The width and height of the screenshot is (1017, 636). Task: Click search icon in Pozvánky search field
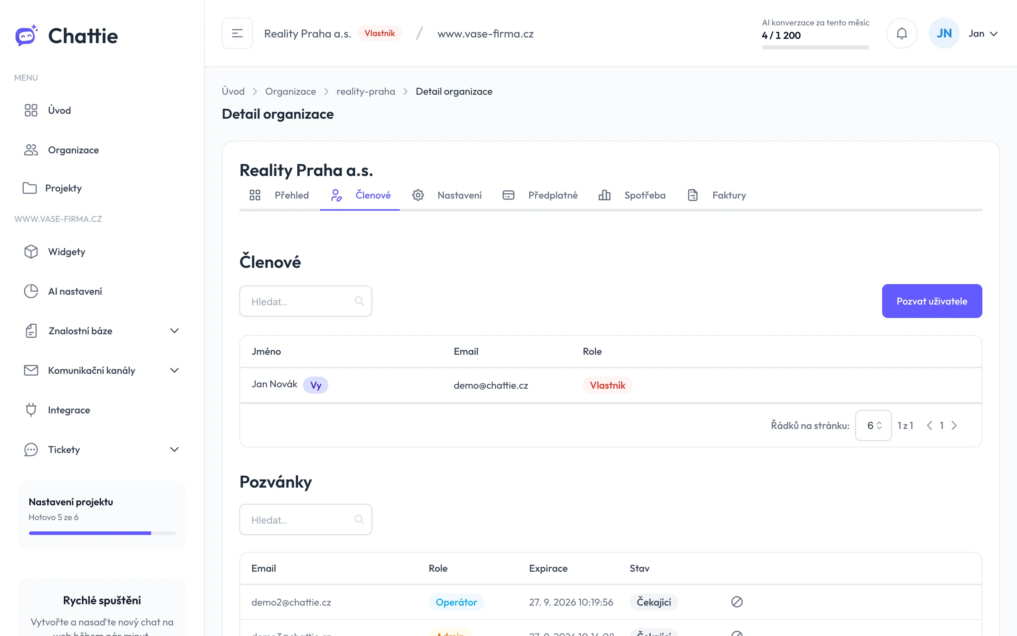[x=359, y=519]
